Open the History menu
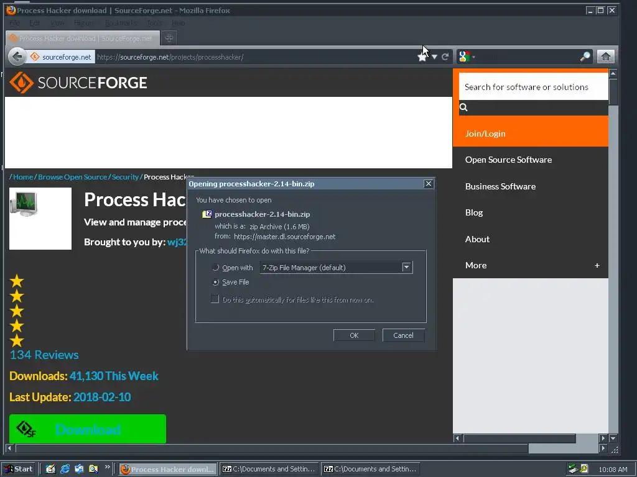637x477 pixels. pyautogui.click(x=83, y=23)
